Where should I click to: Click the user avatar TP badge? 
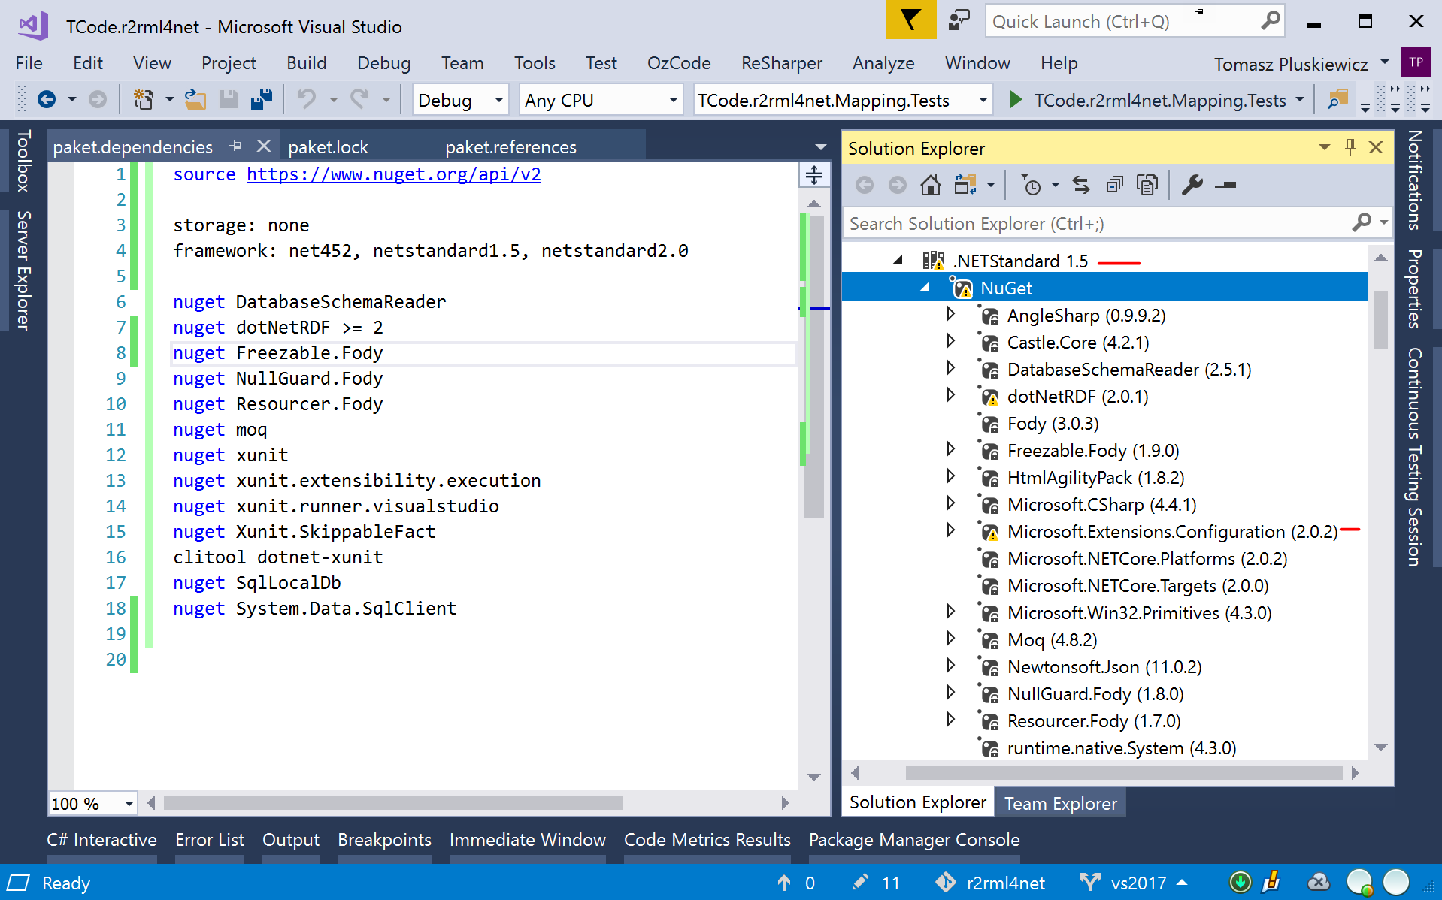[1416, 62]
